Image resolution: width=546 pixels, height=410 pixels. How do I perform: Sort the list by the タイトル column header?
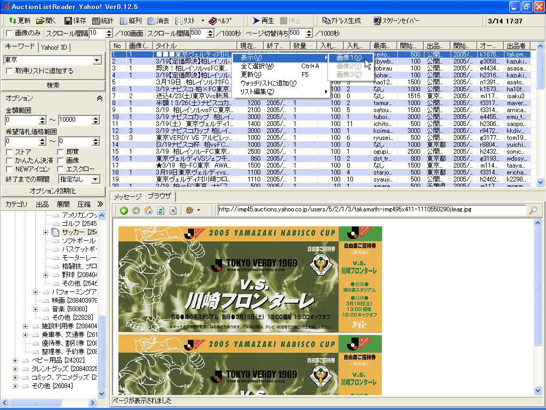(195, 46)
